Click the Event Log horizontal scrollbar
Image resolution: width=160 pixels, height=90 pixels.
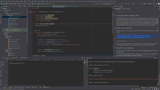coord(113,86)
